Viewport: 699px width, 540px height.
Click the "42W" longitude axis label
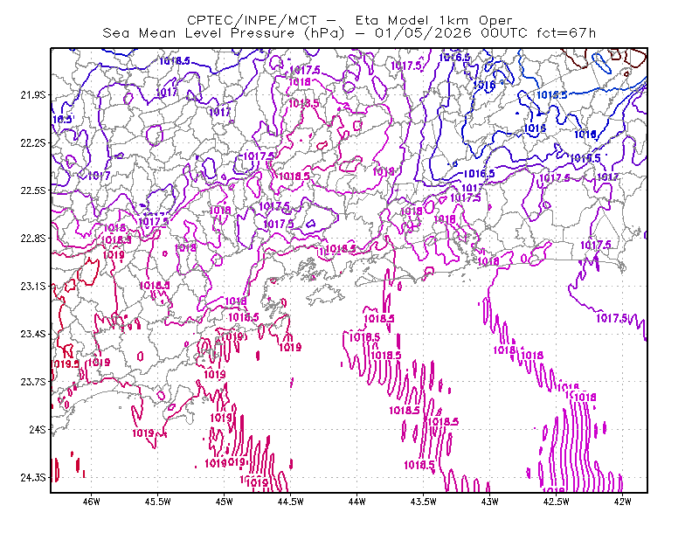point(622,502)
